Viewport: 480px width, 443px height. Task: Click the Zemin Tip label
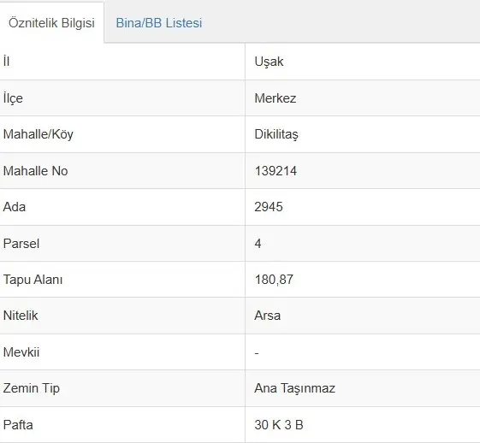click(x=31, y=388)
